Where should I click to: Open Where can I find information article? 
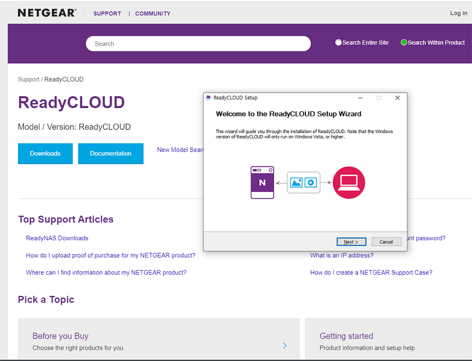pyautogui.click(x=106, y=272)
